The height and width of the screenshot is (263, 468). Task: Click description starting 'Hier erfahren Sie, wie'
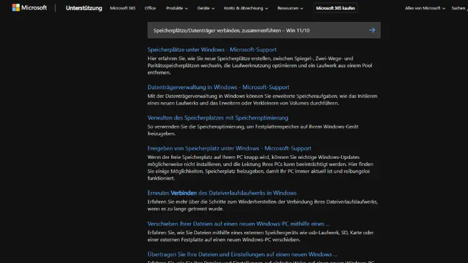(260, 65)
